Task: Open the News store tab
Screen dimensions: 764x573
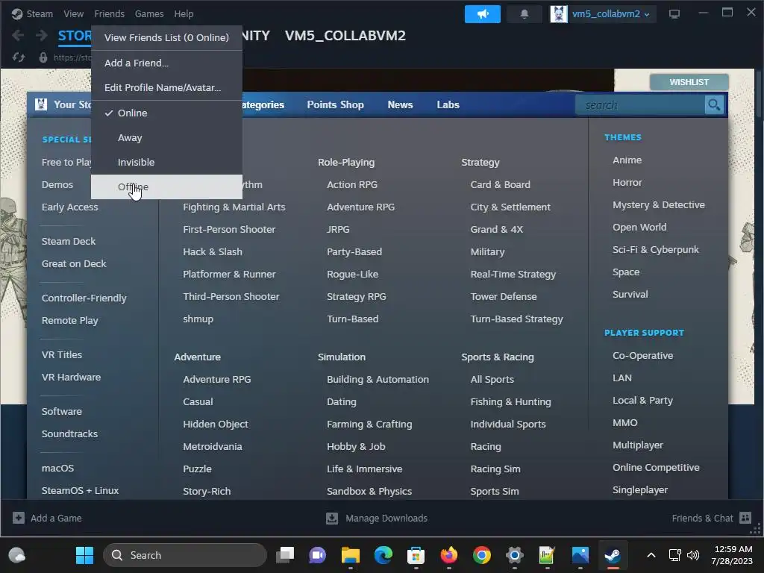Action: [400, 104]
